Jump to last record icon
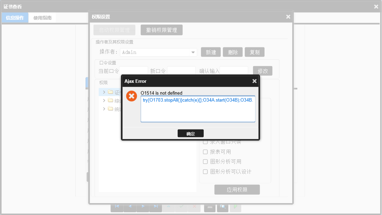The image size is (382, 215). 156,206
